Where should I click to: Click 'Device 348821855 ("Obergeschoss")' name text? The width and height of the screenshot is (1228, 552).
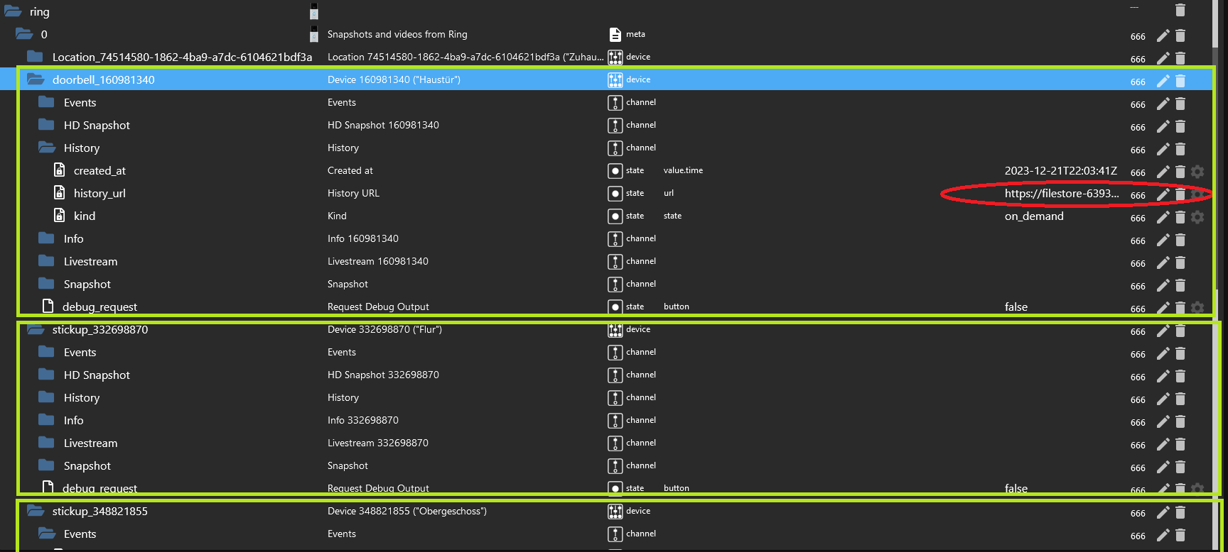(x=407, y=511)
